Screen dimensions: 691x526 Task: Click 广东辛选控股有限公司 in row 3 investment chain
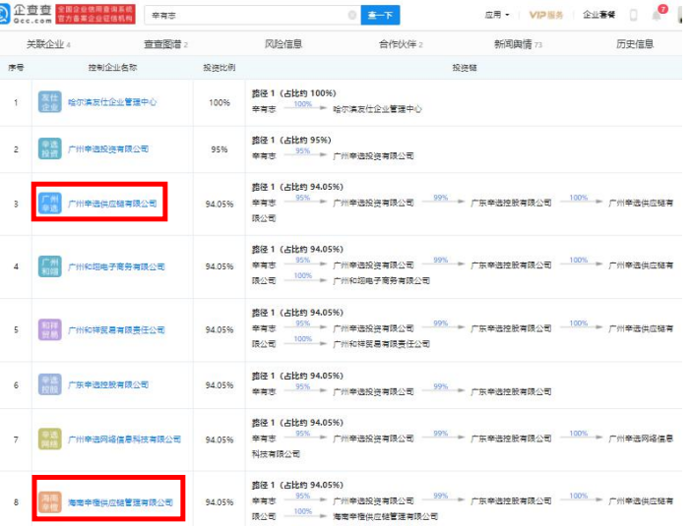click(511, 203)
